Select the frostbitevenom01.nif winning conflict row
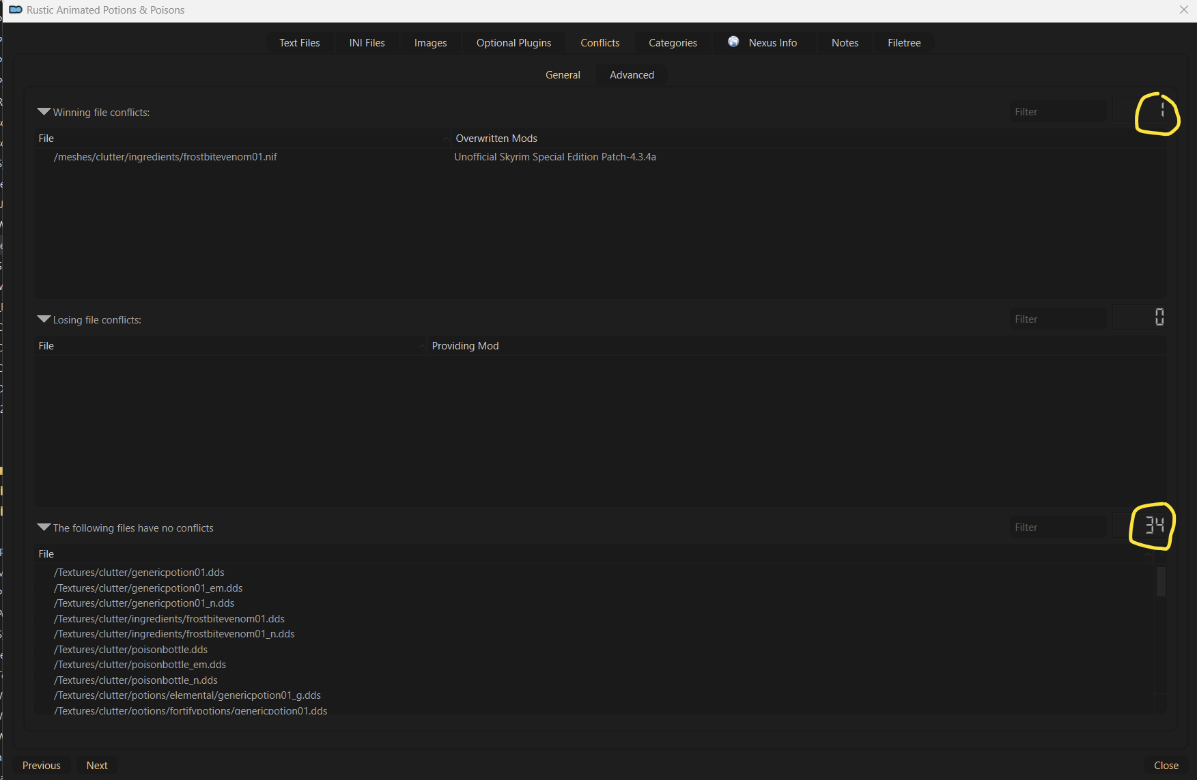Screen dimensions: 1197x780 coord(166,157)
